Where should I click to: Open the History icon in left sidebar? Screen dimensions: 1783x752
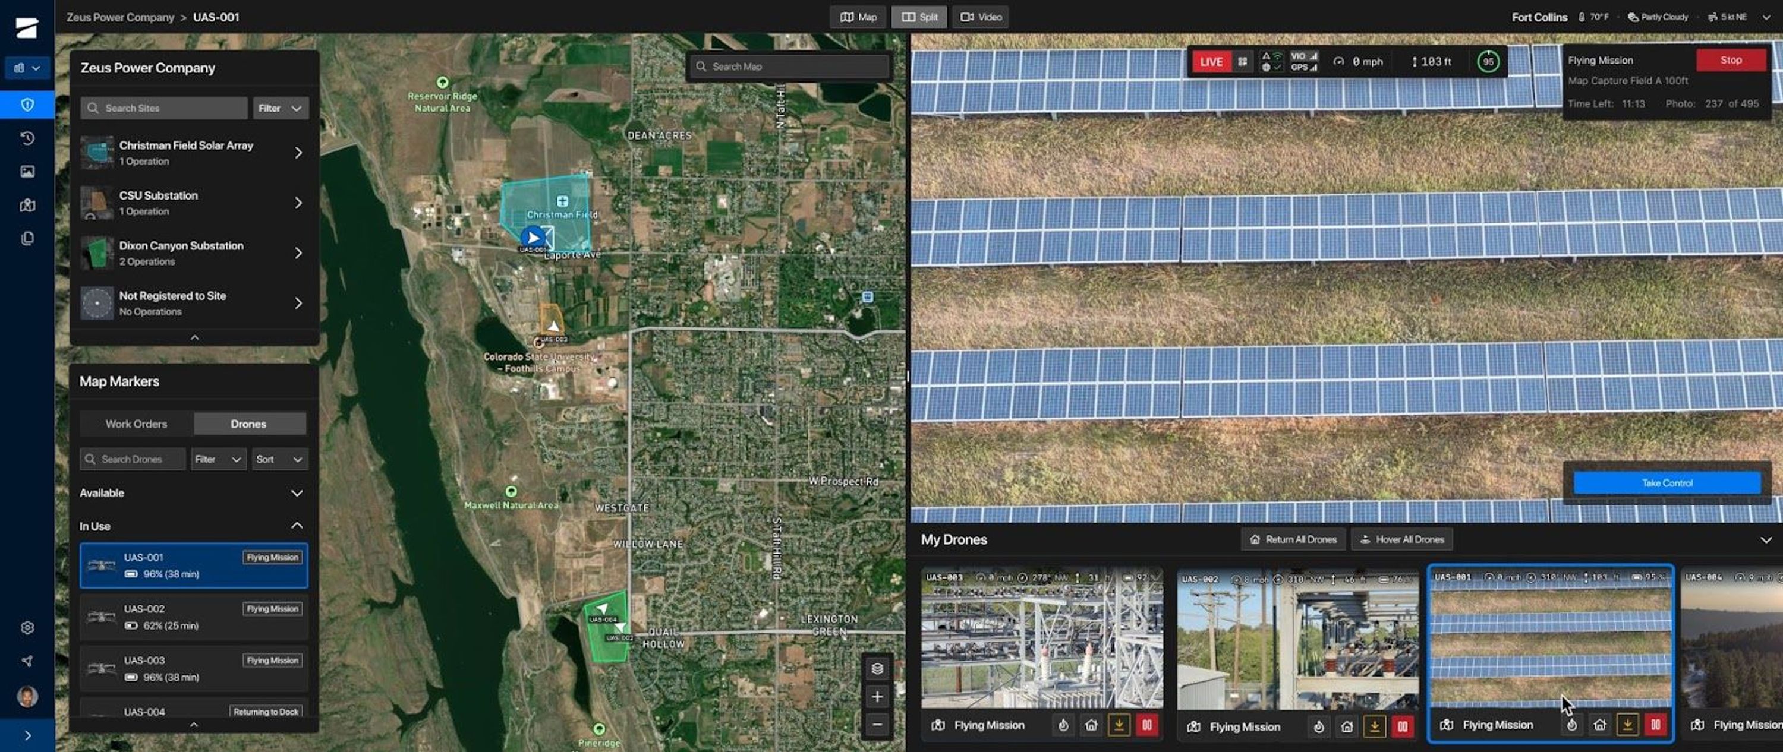[27, 138]
